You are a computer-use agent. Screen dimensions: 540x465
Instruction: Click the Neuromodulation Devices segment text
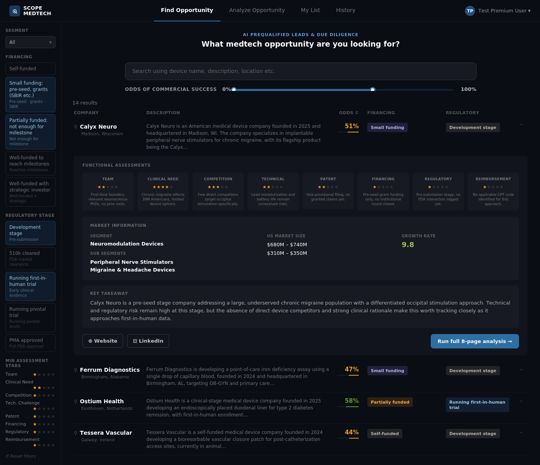(x=127, y=244)
